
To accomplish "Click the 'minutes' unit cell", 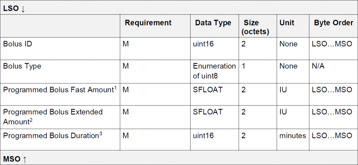I will 293,135.
